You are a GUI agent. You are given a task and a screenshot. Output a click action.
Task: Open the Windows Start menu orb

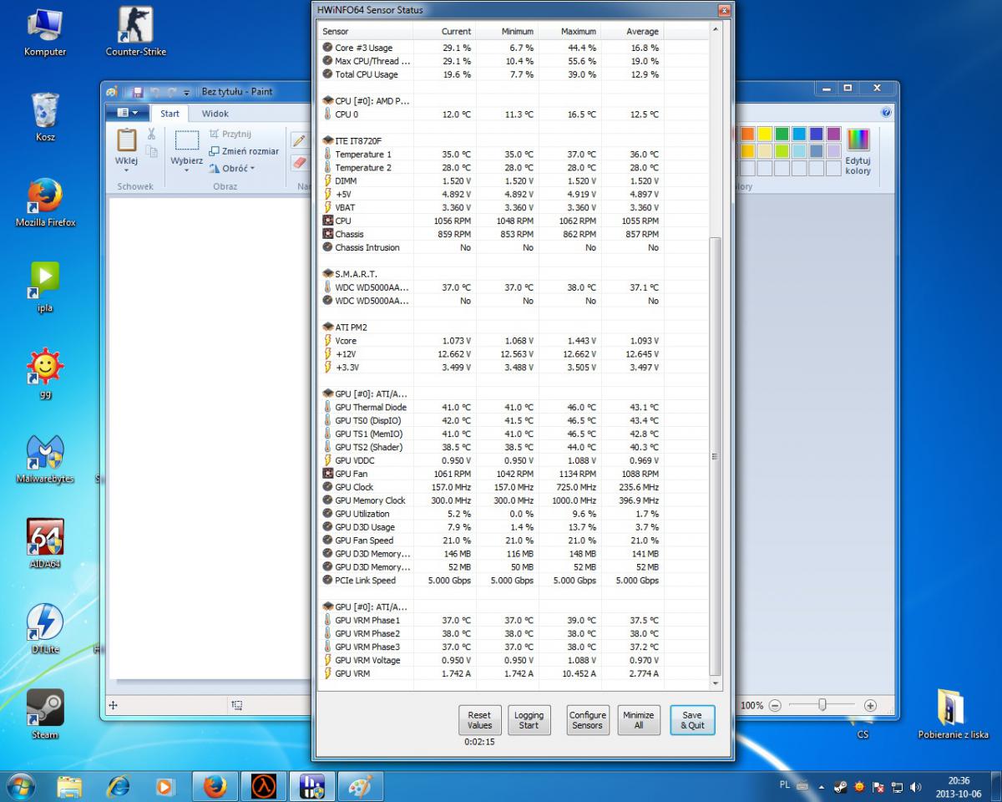[x=20, y=786]
